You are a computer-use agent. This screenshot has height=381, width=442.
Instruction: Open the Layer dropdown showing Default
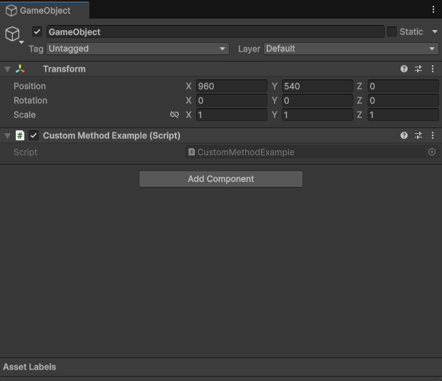pyautogui.click(x=350, y=49)
